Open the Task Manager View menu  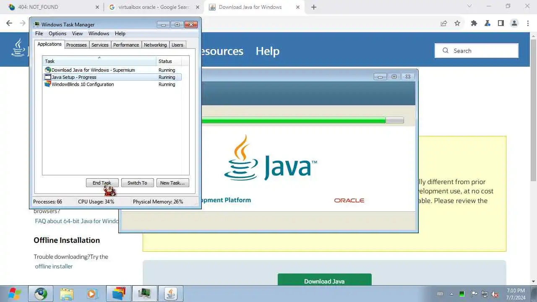pyautogui.click(x=77, y=34)
